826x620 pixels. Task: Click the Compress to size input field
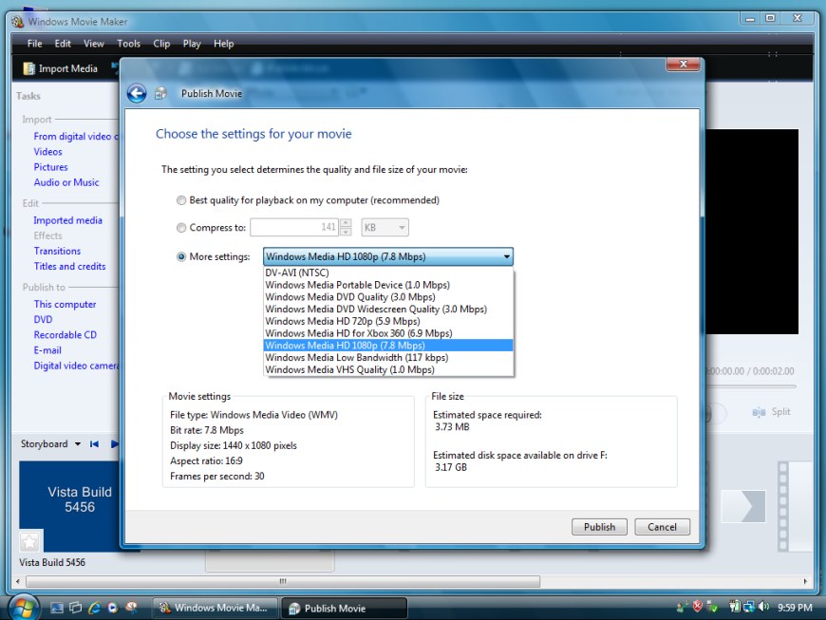pos(294,228)
